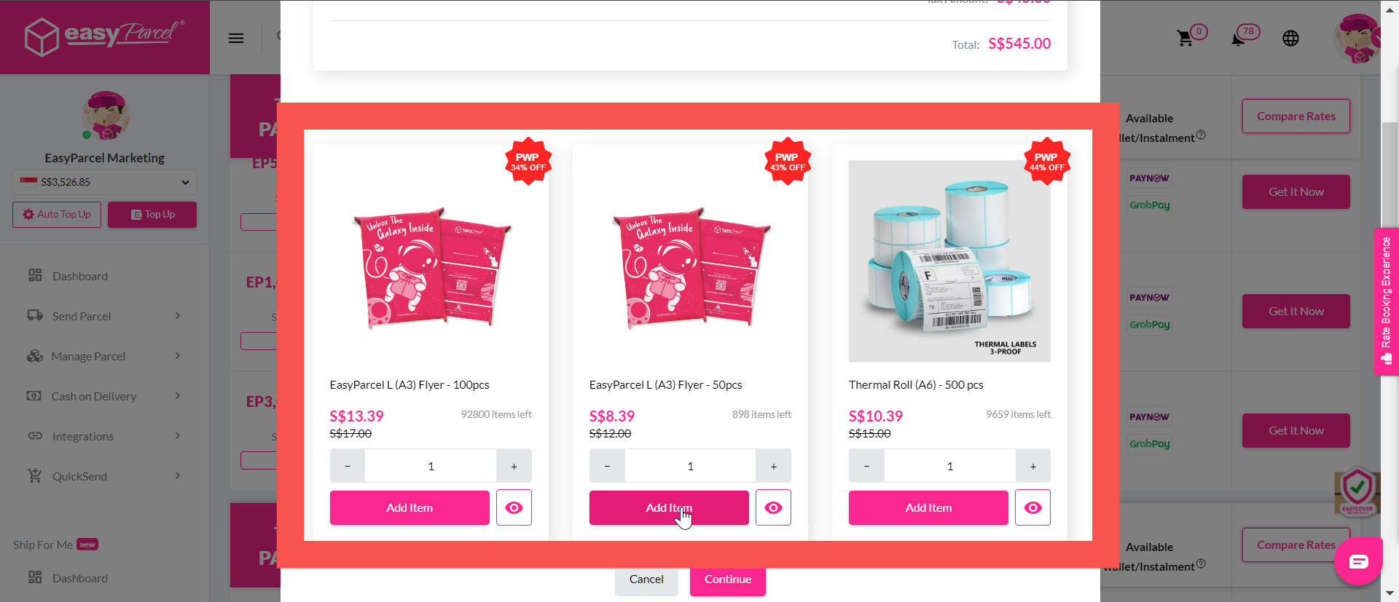The image size is (1399, 602).
Task: Open the user avatar in the top bar
Action: click(x=1357, y=39)
